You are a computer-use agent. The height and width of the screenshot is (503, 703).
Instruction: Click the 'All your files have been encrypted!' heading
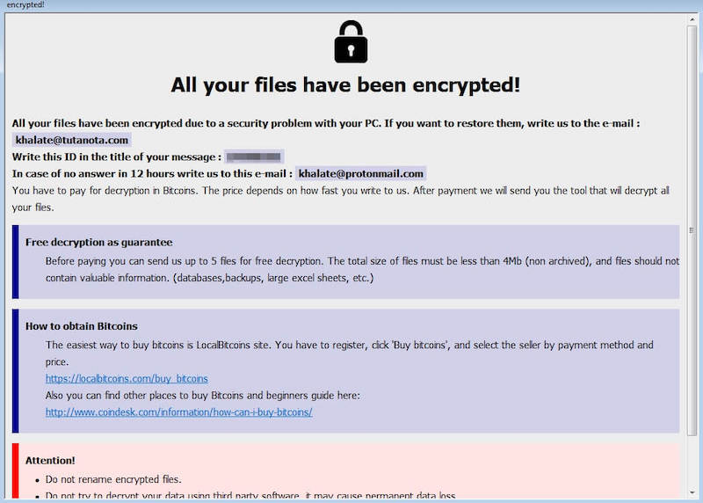click(345, 85)
